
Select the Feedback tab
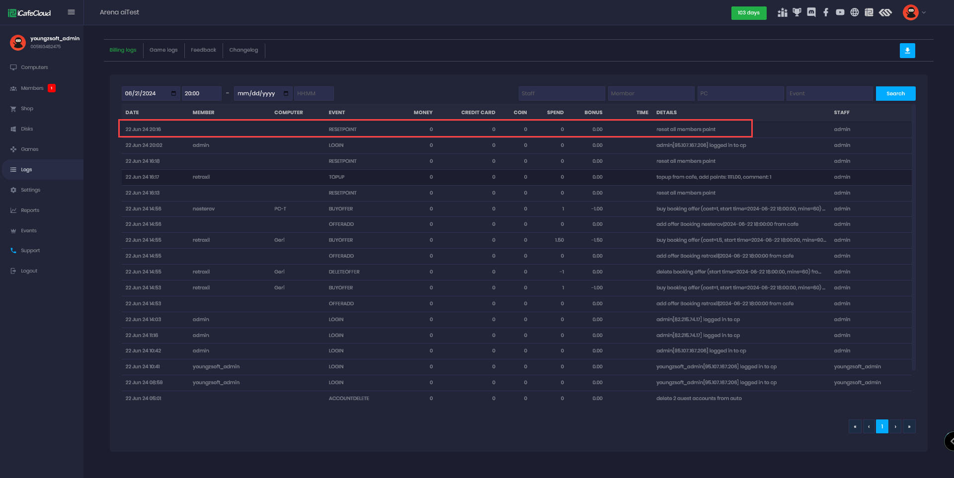[x=203, y=50]
